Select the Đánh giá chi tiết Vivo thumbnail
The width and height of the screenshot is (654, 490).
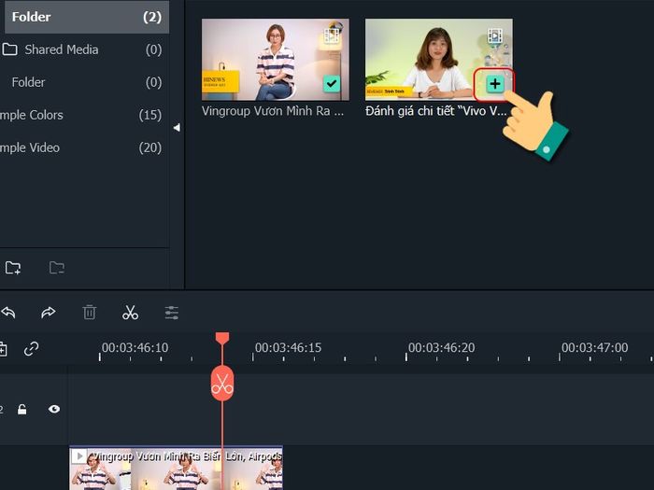pyautogui.click(x=439, y=59)
